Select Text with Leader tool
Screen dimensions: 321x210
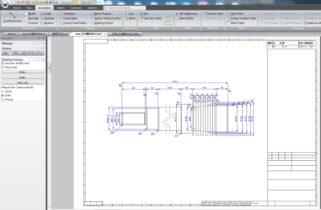point(151,18)
